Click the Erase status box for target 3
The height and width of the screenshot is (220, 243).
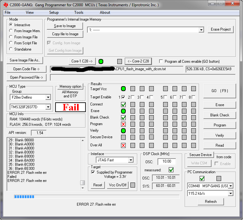142,111
